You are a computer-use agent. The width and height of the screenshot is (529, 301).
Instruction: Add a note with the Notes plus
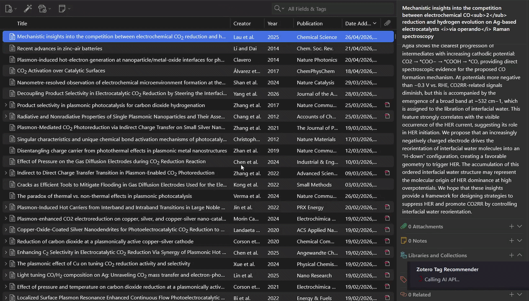coord(511,240)
